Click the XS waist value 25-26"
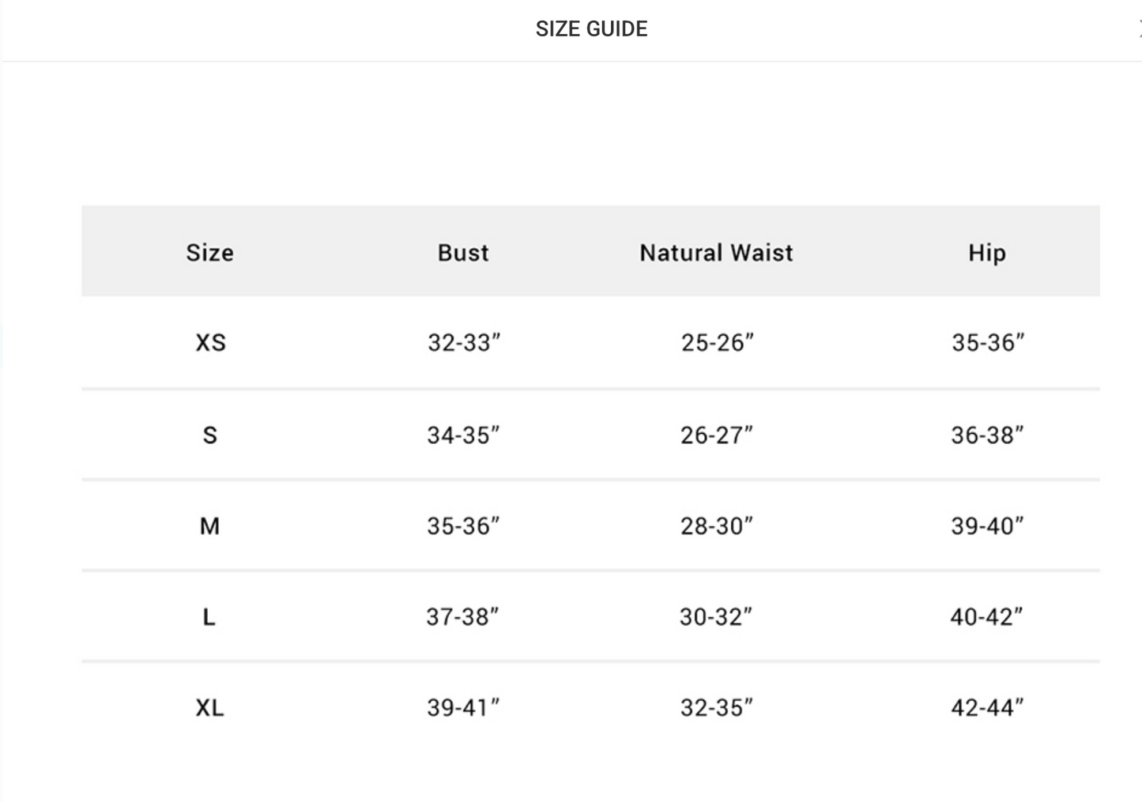This screenshot has width=1142, height=802. click(x=718, y=343)
